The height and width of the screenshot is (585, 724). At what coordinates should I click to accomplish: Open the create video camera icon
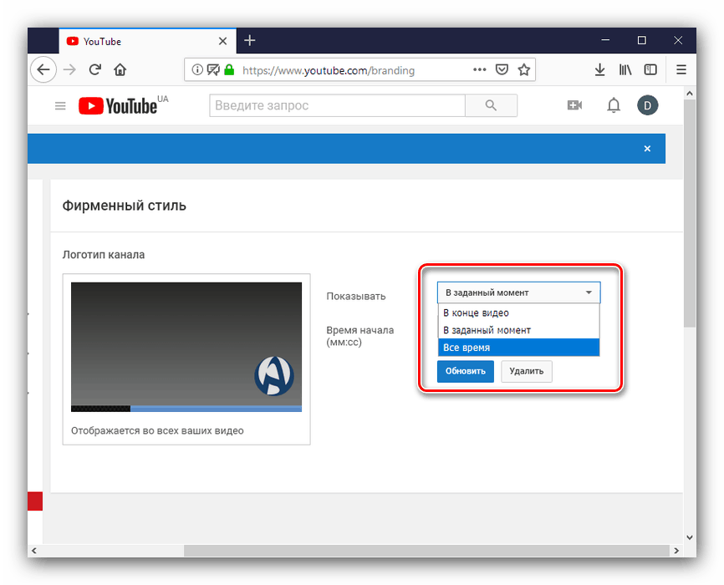coord(574,105)
